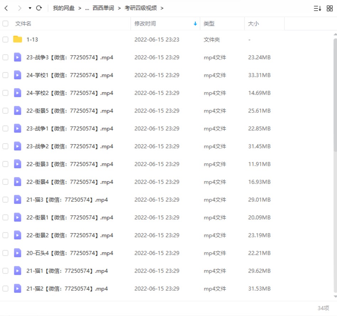The height and width of the screenshot is (316, 337).
Task: Toggle select-all checkbox in header
Action: (x=5, y=23)
